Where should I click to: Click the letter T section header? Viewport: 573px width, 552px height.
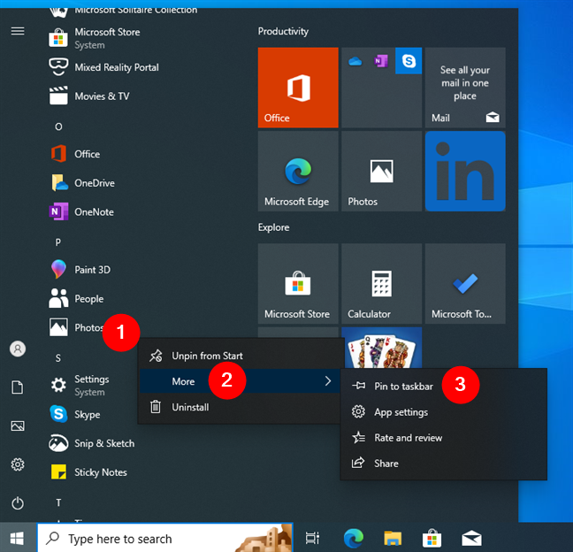pos(58,503)
